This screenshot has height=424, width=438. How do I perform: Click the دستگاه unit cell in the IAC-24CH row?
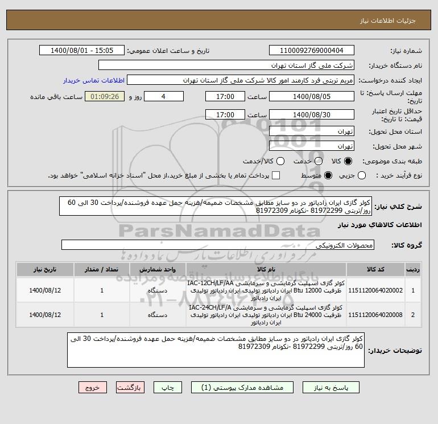(x=158, y=315)
